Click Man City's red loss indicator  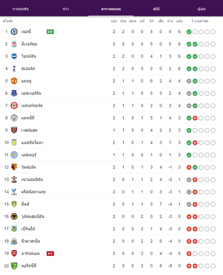[195, 118]
